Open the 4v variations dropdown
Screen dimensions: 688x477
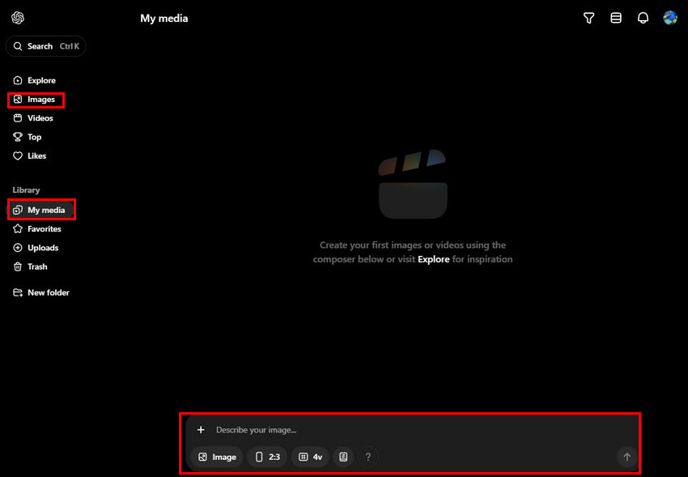pyautogui.click(x=310, y=457)
